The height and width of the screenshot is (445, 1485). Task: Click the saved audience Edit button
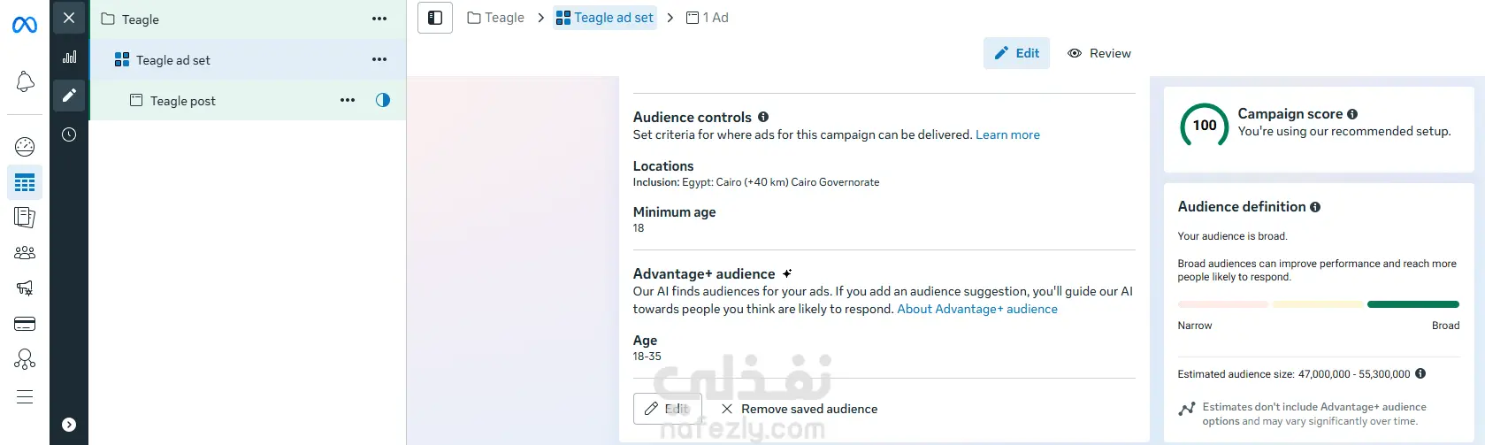tap(668, 409)
